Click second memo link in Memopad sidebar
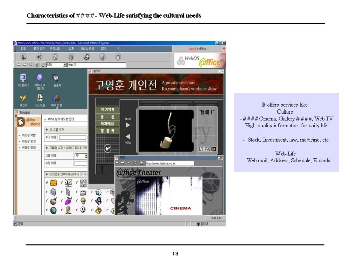The width and height of the screenshot is (350, 262). (29, 141)
